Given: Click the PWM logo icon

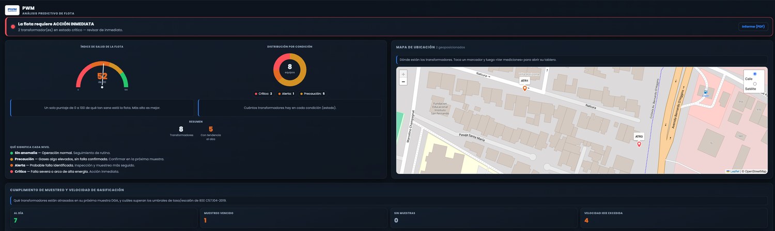Looking at the screenshot, I should (12, 10).
